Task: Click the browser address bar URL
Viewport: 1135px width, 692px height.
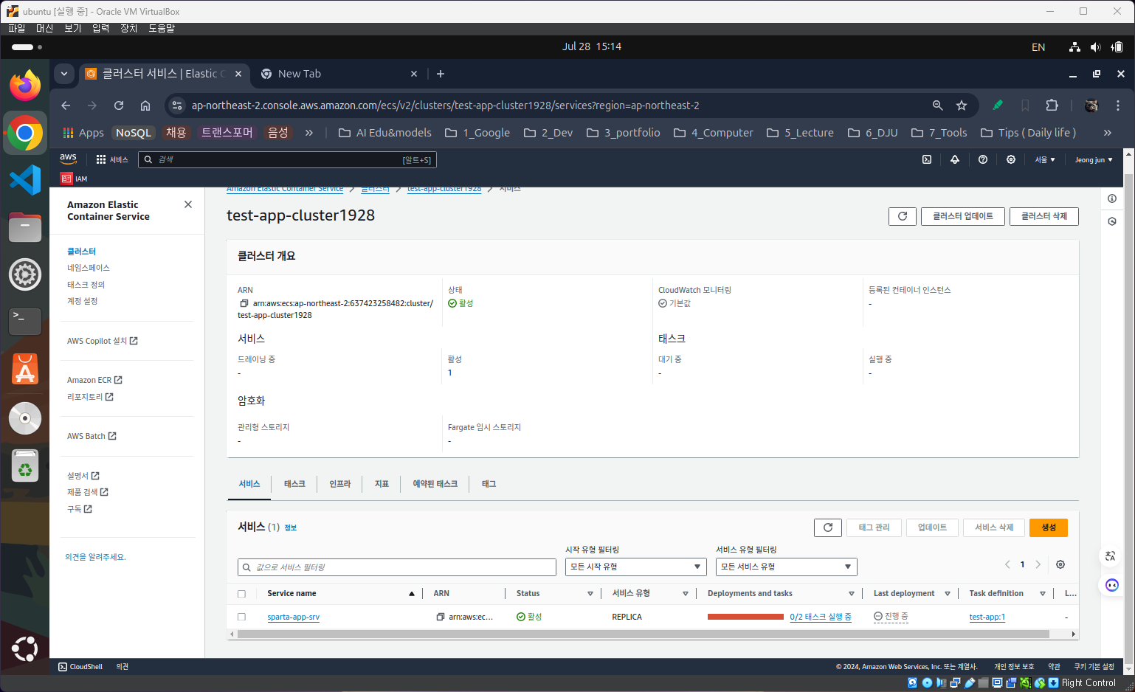Action: coord(445,105)
